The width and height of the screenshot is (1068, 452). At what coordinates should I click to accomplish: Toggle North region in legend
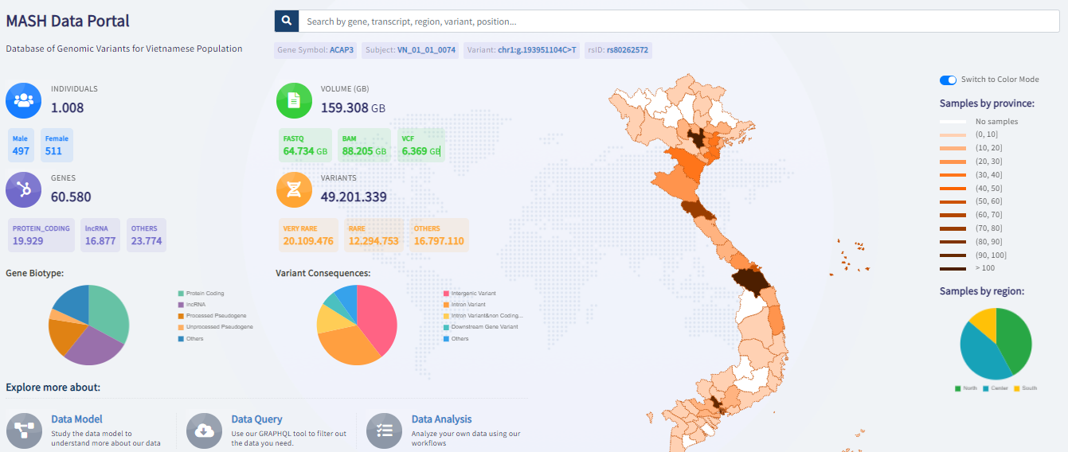pyautogui.click(x=965, y=388)
